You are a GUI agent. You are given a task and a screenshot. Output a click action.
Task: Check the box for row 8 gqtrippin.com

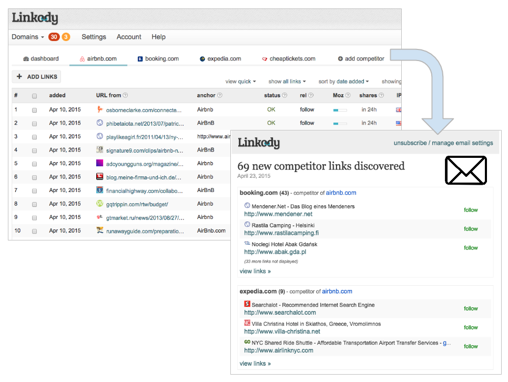(x=34, y=204)
